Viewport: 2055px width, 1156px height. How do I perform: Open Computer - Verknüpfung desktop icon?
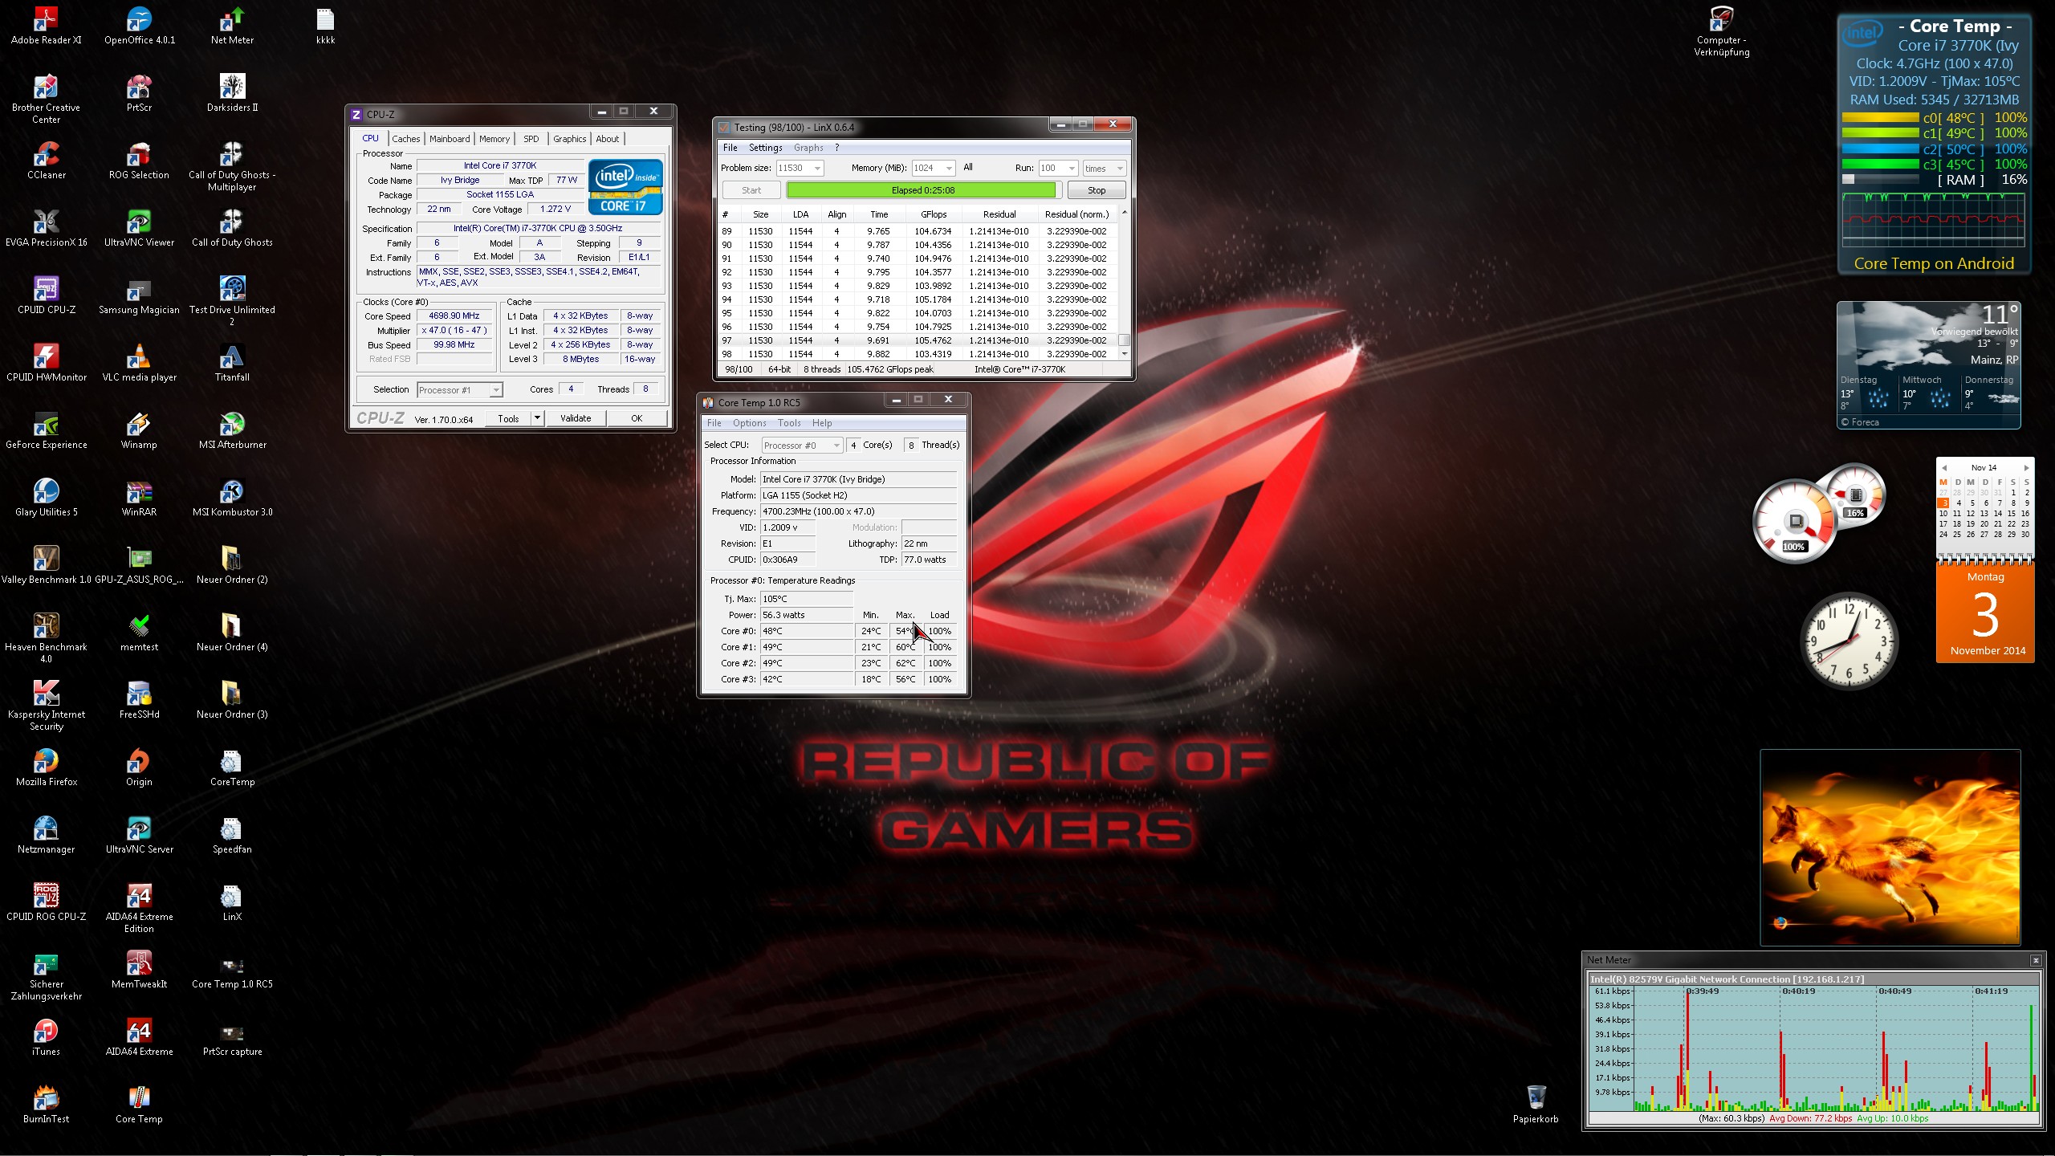coord(1721,31)
